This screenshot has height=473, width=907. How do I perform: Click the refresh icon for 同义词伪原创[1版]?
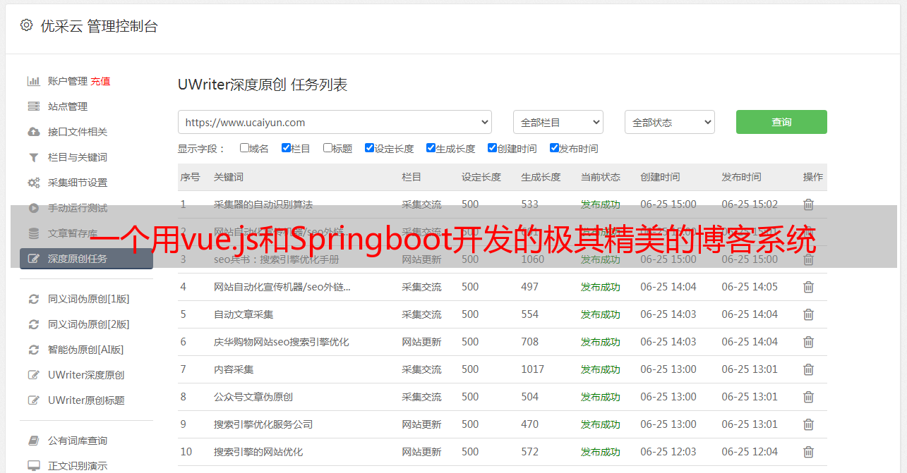coord(33,299)
